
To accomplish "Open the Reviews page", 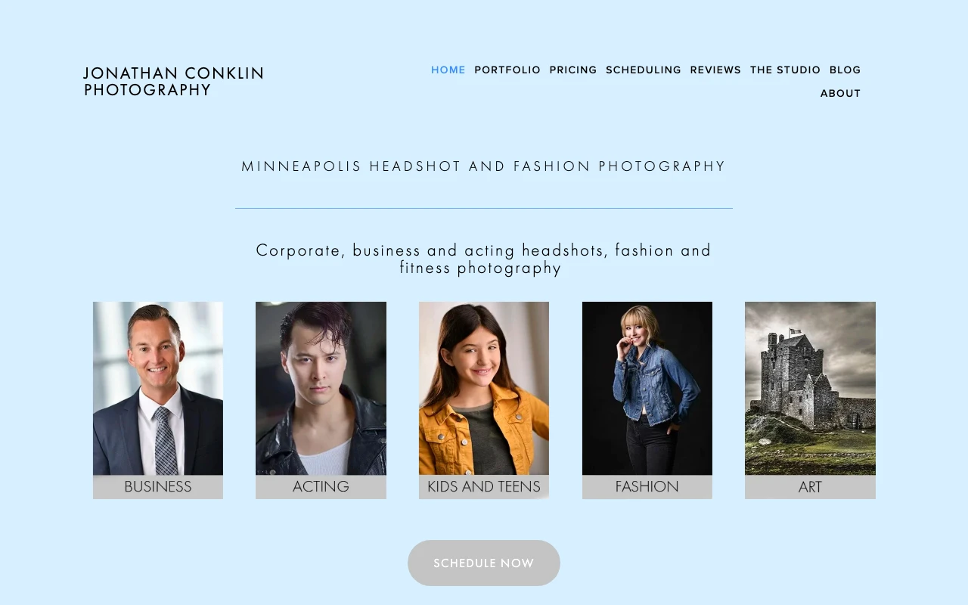I will [x=715, y=70].
